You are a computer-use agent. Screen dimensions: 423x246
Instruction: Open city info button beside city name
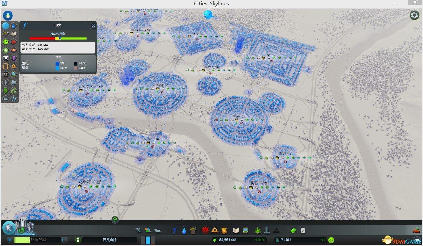click(78, 240)
